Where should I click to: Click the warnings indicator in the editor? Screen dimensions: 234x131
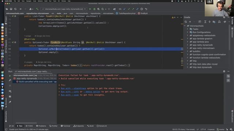click(x=174, y=17)
